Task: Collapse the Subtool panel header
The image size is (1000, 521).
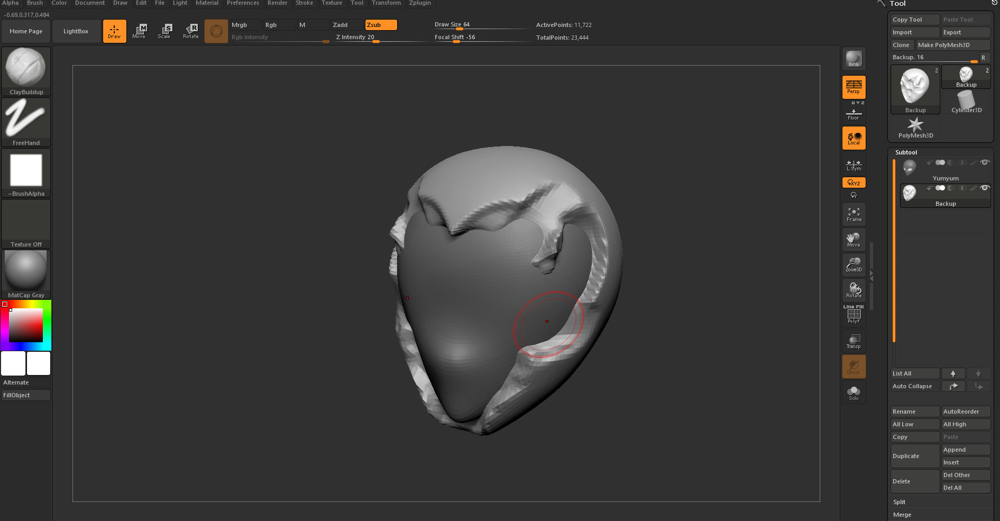Action: tap(906, 152)
